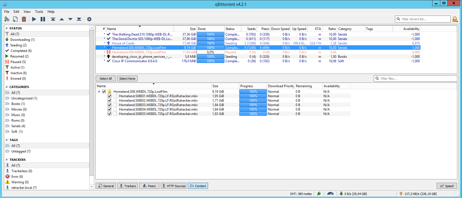Toggle alternative speed limits speedometer icon
The width and height of the screenshot is (462, 198).
tap(330, 194)
